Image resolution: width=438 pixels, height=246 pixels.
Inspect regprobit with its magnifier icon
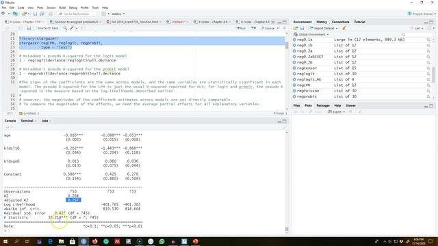[x=428, y=97]
